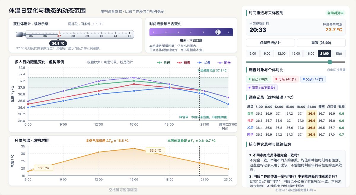Click the 母亲 row label in records table
Screen dimensions: 356x195
pos(250,121)
